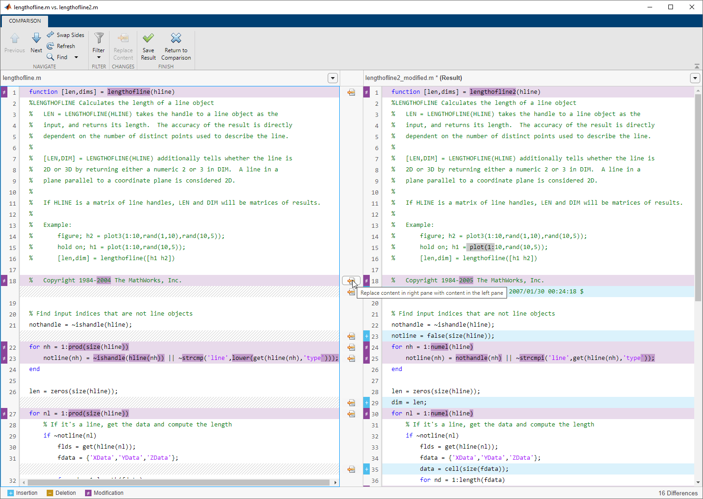Screen dimensions: 703x499
Task: Click the 16 Differences status text
Action: [678, 493]
